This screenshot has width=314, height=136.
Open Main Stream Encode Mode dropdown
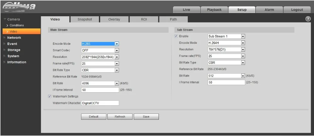[x=100, y=44]
